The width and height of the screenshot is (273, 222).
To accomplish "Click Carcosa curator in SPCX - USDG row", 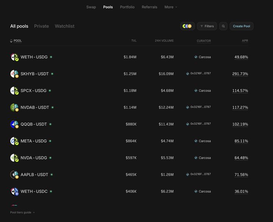I will pos(205,91).
